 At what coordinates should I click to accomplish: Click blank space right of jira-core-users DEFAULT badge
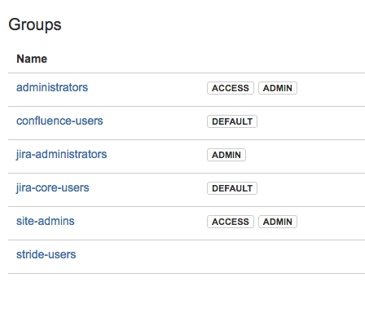tap(311, 188)
